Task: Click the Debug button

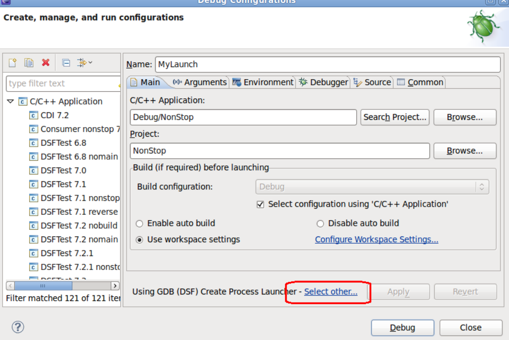Action: click(403, 328)
